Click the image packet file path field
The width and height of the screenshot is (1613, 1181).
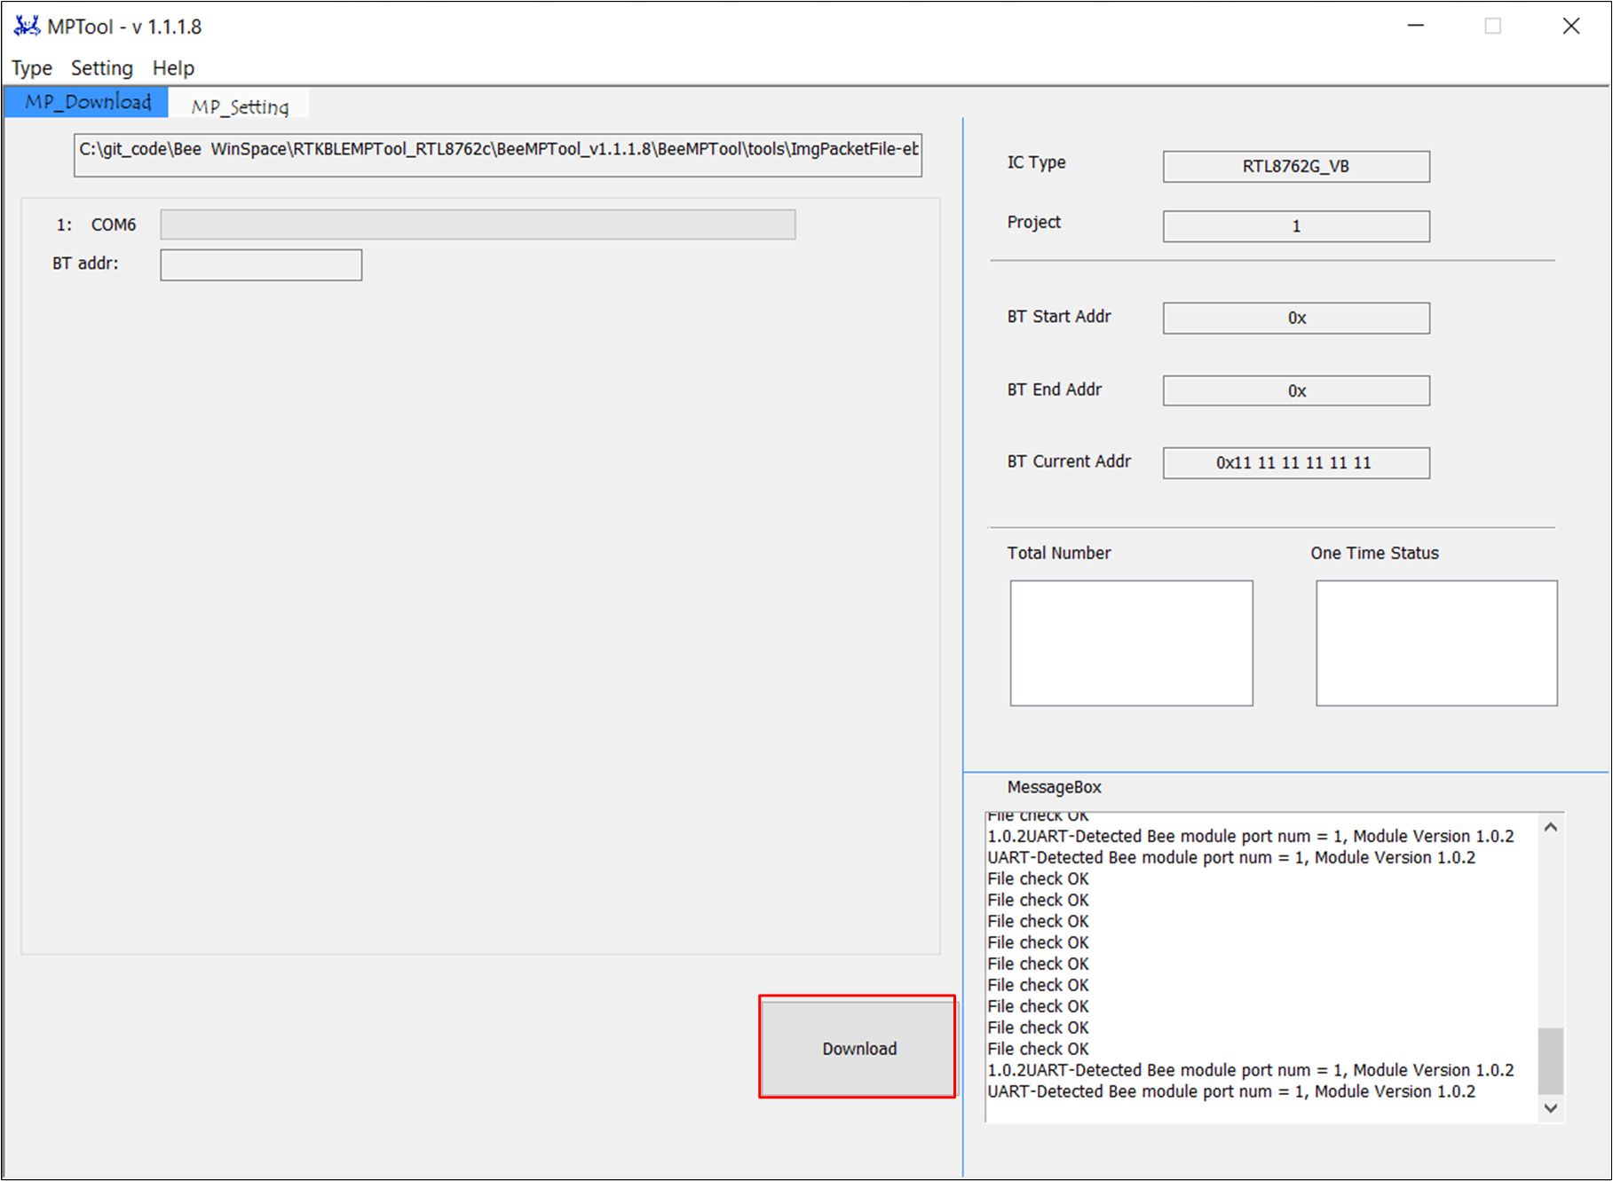pos(497,154)
